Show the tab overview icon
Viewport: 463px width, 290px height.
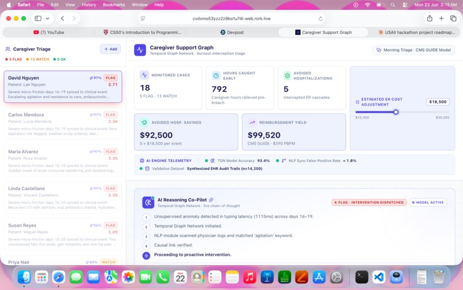click(x=453, y=18)
